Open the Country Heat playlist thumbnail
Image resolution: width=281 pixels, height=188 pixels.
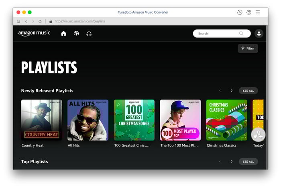[41, 120]
